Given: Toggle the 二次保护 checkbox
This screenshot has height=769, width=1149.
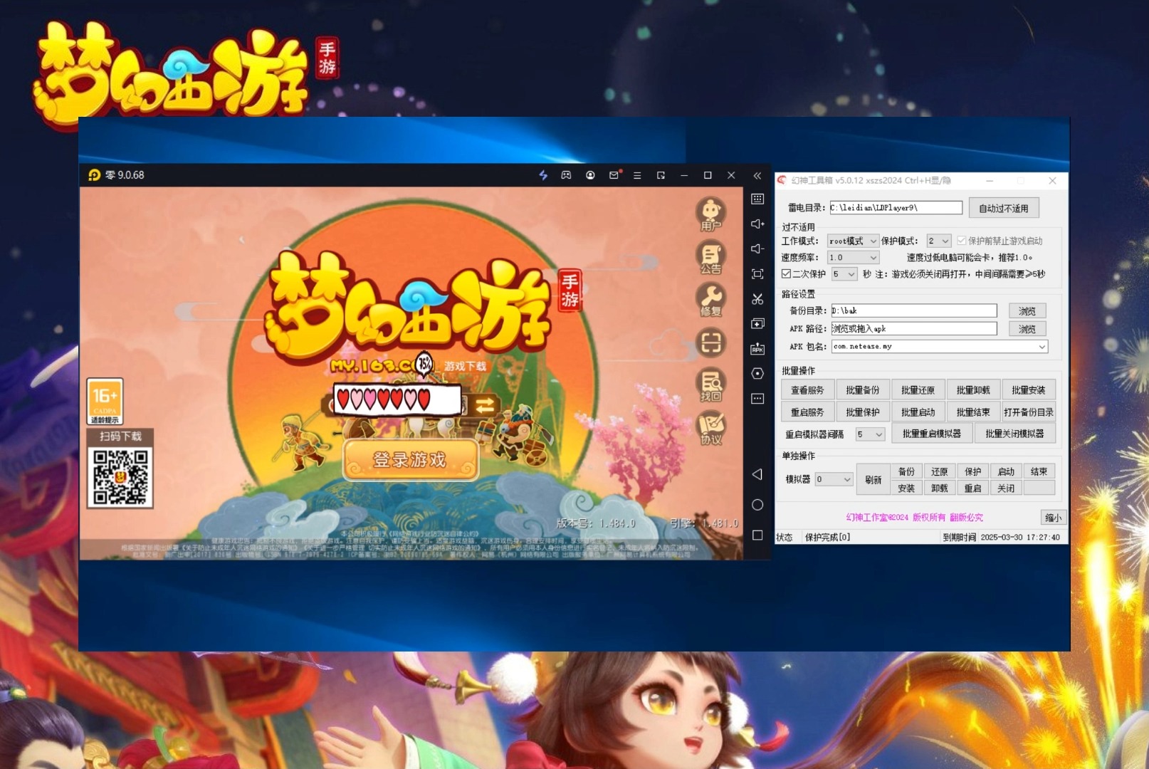Looking at the screenshot, I should [x=785, y=274].
